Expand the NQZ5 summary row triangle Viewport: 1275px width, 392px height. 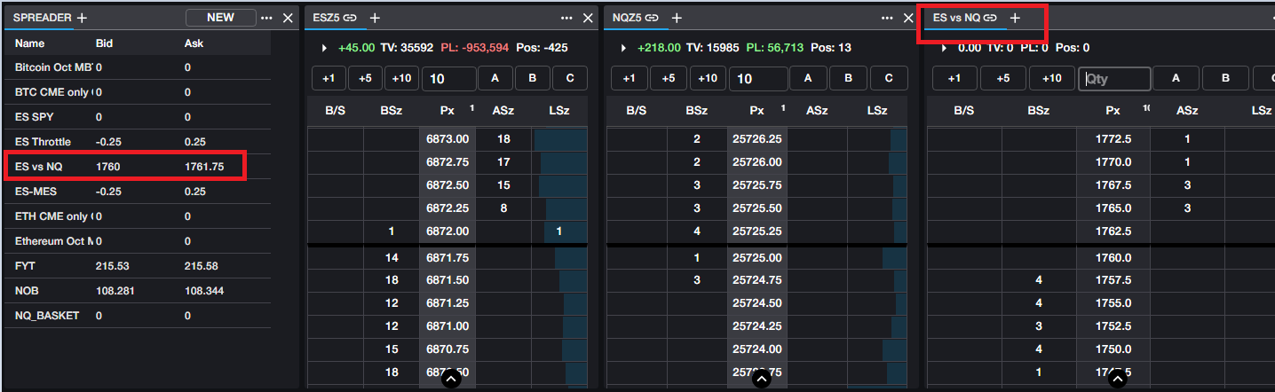pos(623,48)
